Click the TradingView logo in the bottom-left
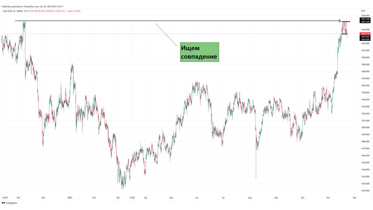The width and height of the screenshot is (373, 210). [9, 203]
